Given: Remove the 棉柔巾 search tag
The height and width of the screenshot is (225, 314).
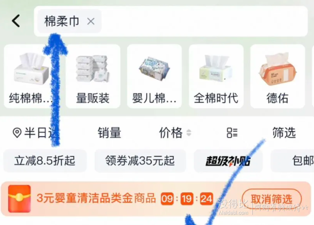Looking at the screenshot, I should (x=91, y=21).
